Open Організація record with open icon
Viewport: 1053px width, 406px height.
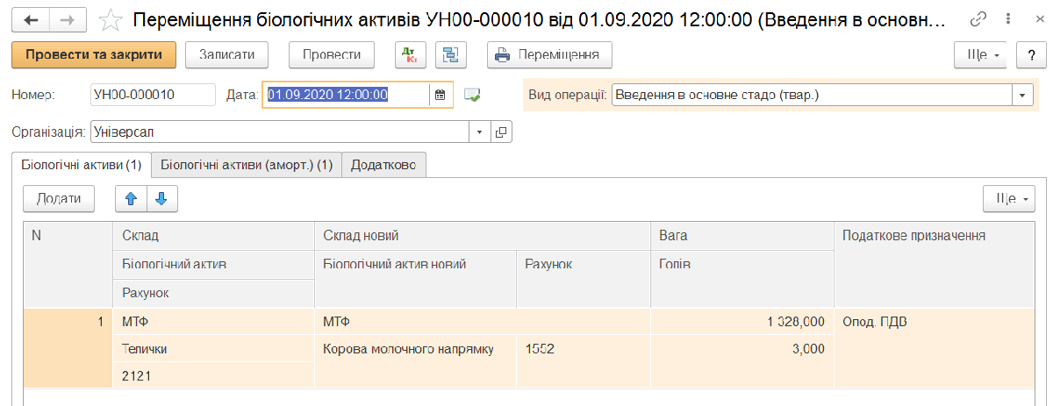(501, 132)
